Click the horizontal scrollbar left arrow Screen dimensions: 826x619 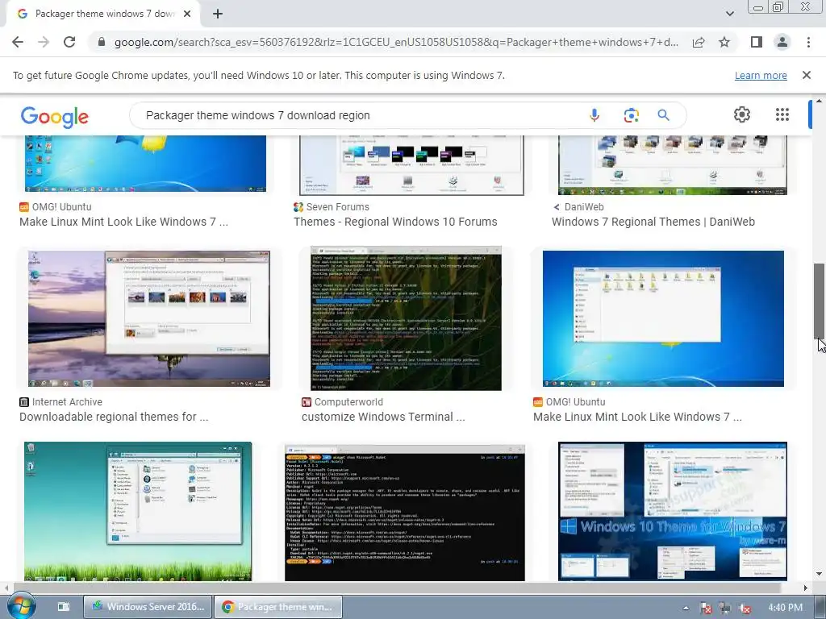pyautogui.click(x=6, y=588)
